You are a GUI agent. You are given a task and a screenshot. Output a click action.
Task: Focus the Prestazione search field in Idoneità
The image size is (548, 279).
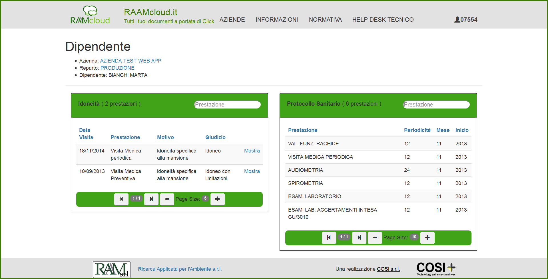coord(227,105)
